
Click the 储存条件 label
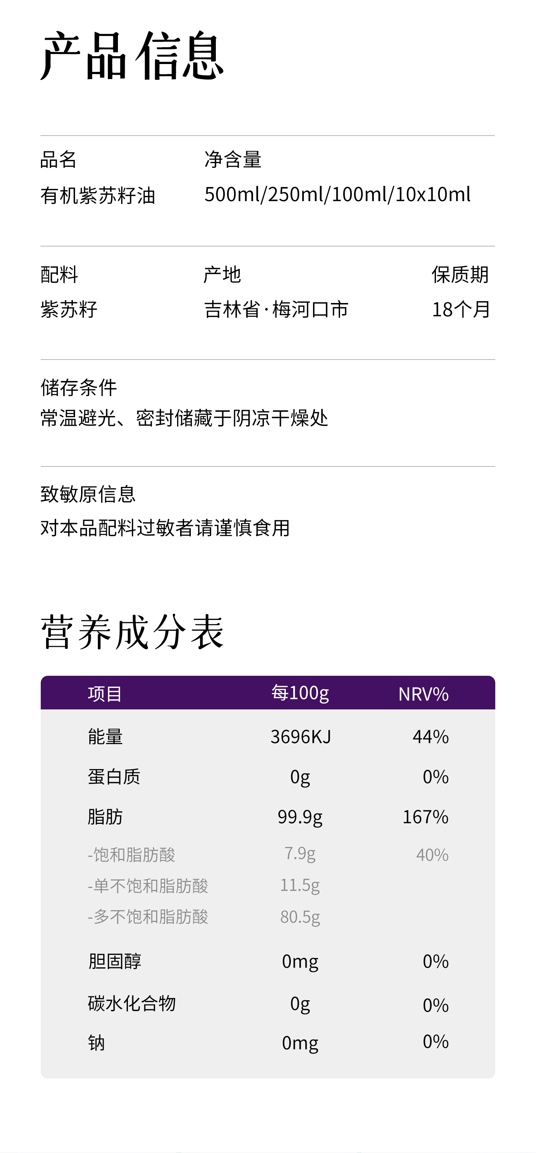point(79,387)
